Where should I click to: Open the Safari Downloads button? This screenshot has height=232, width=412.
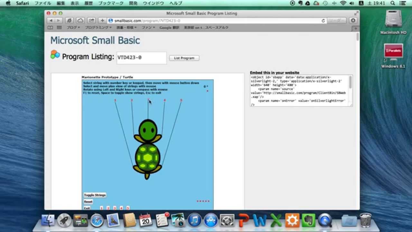353,20
